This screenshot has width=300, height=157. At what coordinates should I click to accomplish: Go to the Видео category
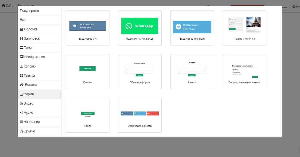[x=39, y=103]
